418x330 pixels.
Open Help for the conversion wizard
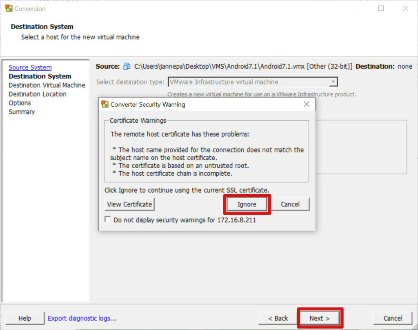point(25,318)
